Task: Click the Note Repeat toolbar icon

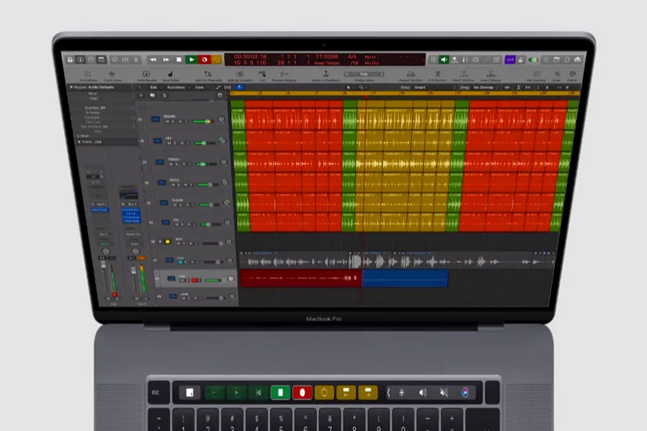Action: tap(146, 76)
